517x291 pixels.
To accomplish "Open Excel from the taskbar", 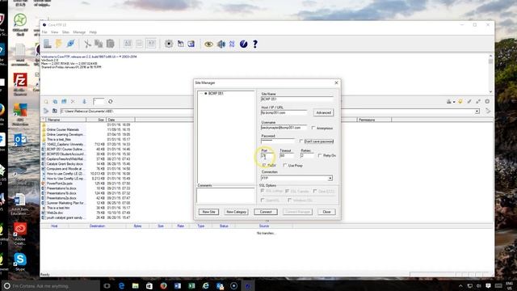I will point(191,285).
